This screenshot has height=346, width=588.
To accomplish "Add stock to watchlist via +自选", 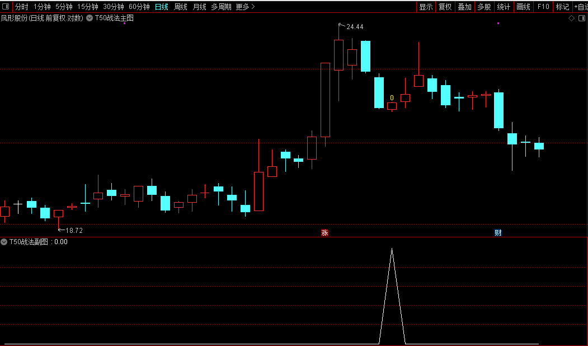I will pyautogui.click(x=581, y=7).
